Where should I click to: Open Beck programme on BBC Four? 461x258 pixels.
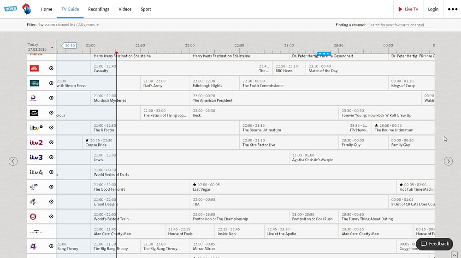tap(264, 113)
